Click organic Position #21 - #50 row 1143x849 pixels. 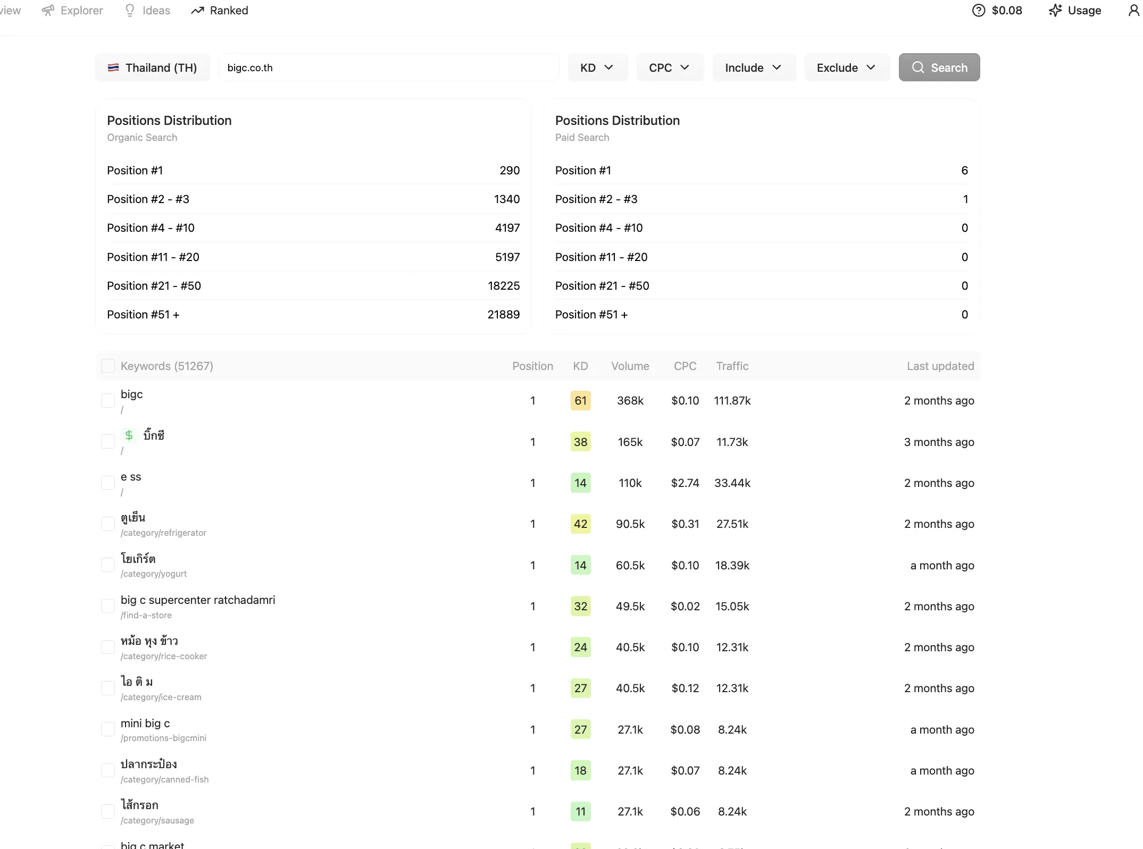point(313,285)
